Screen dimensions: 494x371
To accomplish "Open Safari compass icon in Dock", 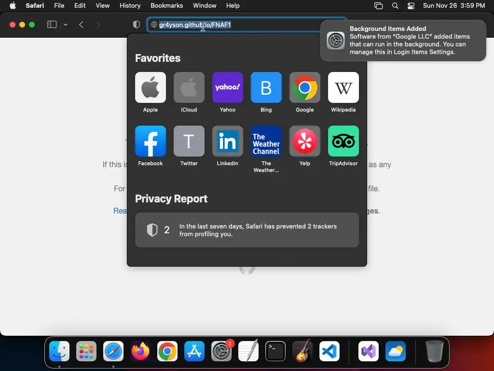I will [113, 351].
